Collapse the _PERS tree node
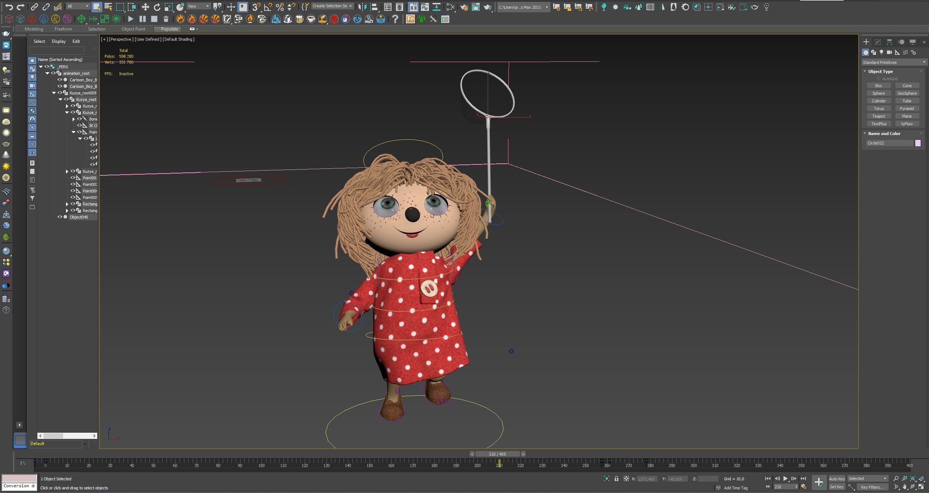This screenshot has height=493, width=929. [x=41, y=67]
